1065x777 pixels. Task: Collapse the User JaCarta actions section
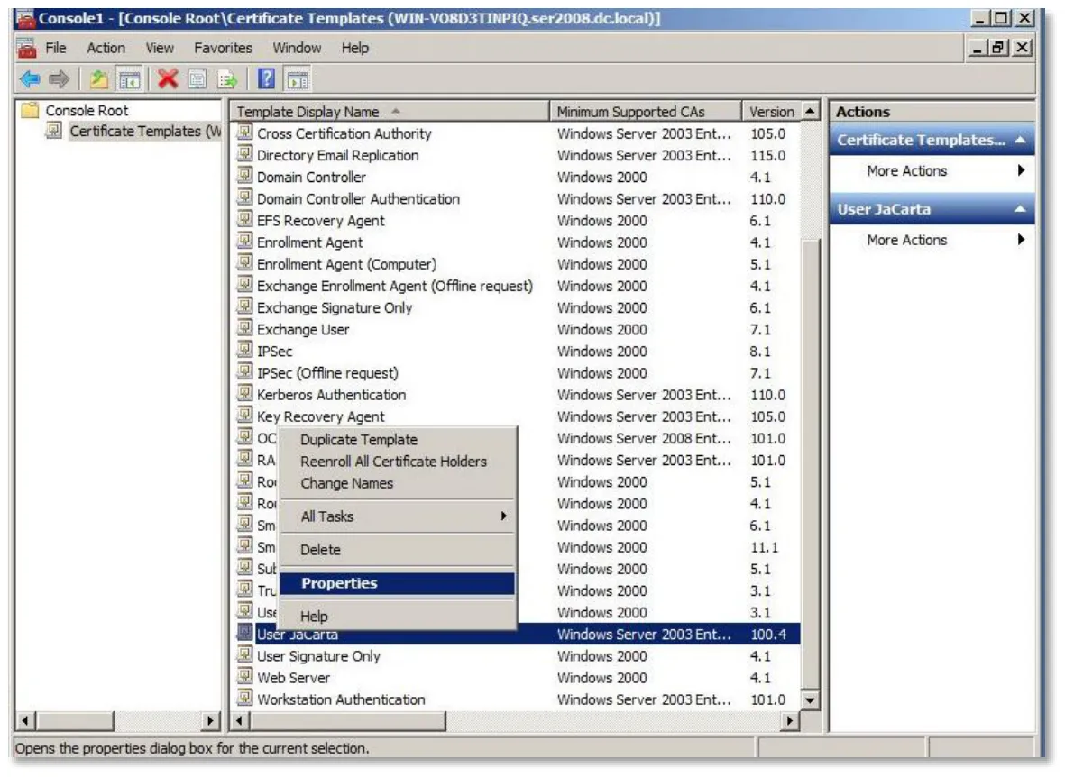pos(1020,209)
